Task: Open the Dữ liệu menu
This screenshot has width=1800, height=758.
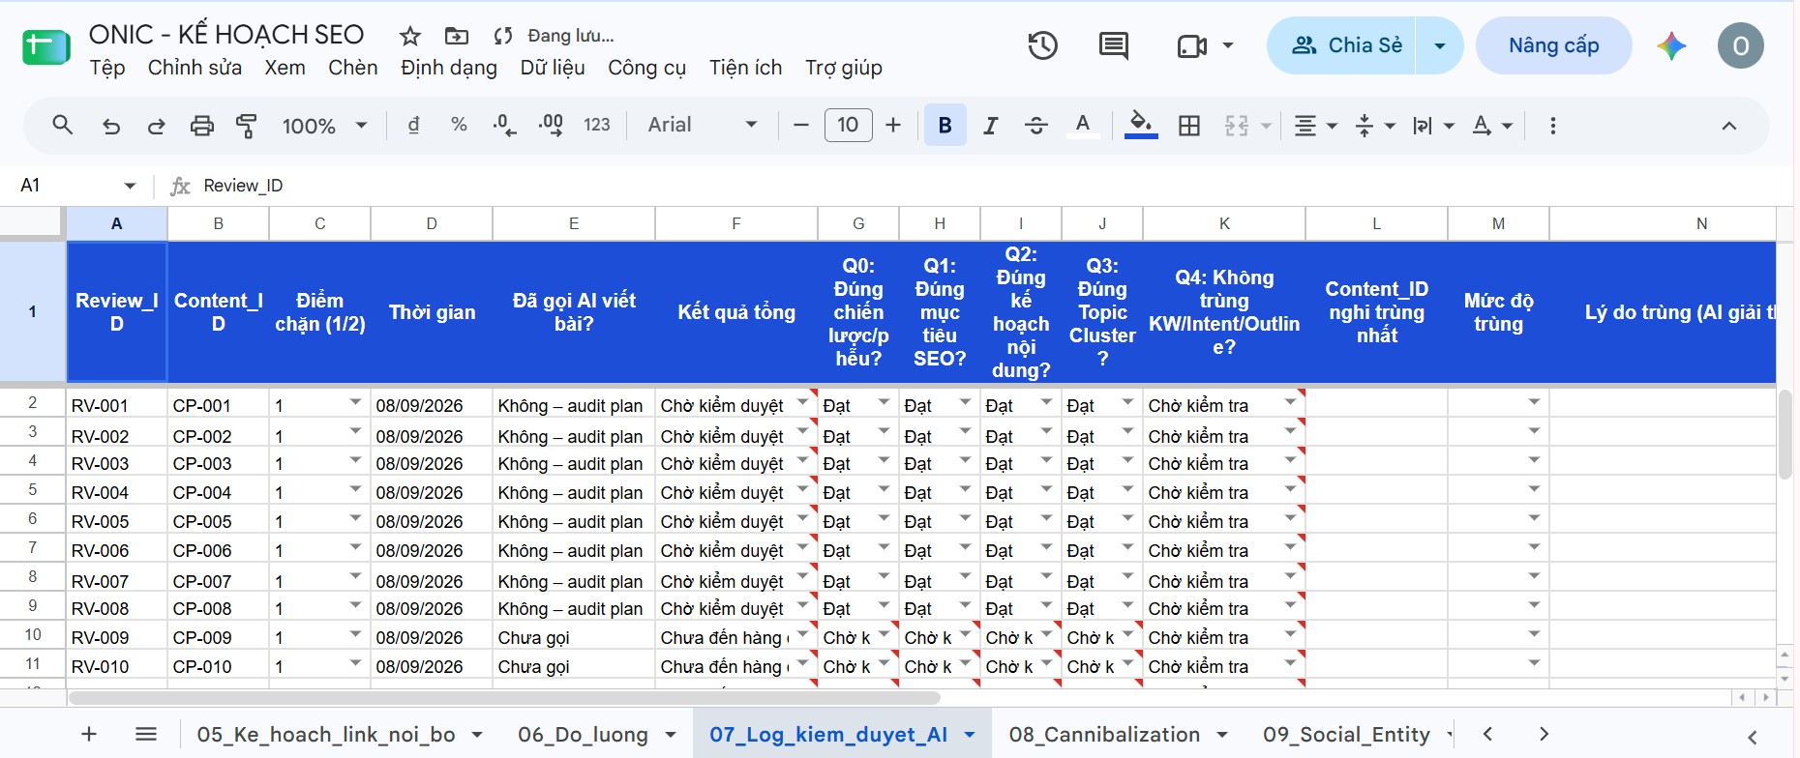Action: pos(553,68)
